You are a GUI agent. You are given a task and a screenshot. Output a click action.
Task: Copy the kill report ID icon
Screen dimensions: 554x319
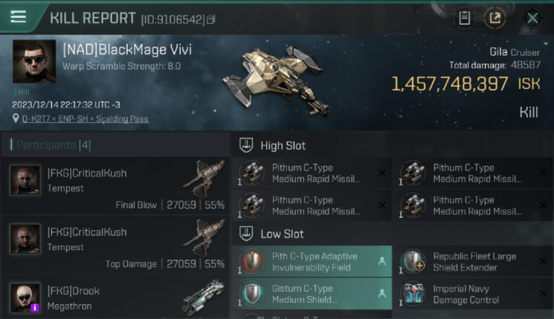point(211,20)
